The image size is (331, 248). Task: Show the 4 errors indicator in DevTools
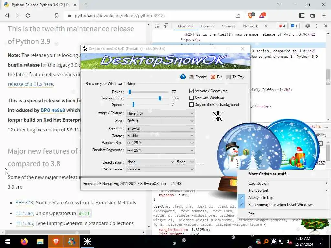(282, 26)
